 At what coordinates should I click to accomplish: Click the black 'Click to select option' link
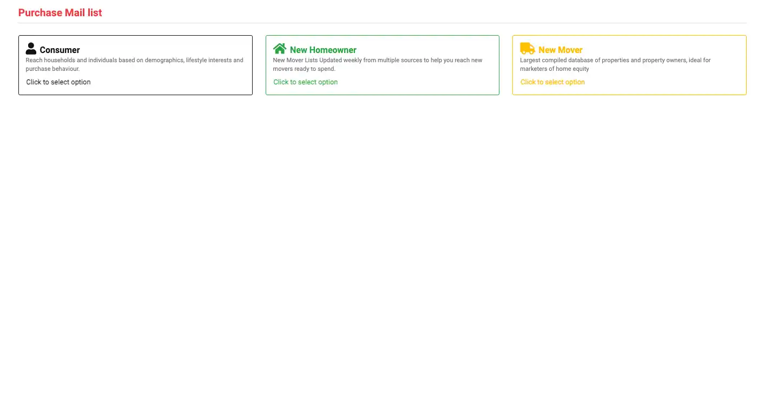[x=58, y=82]
